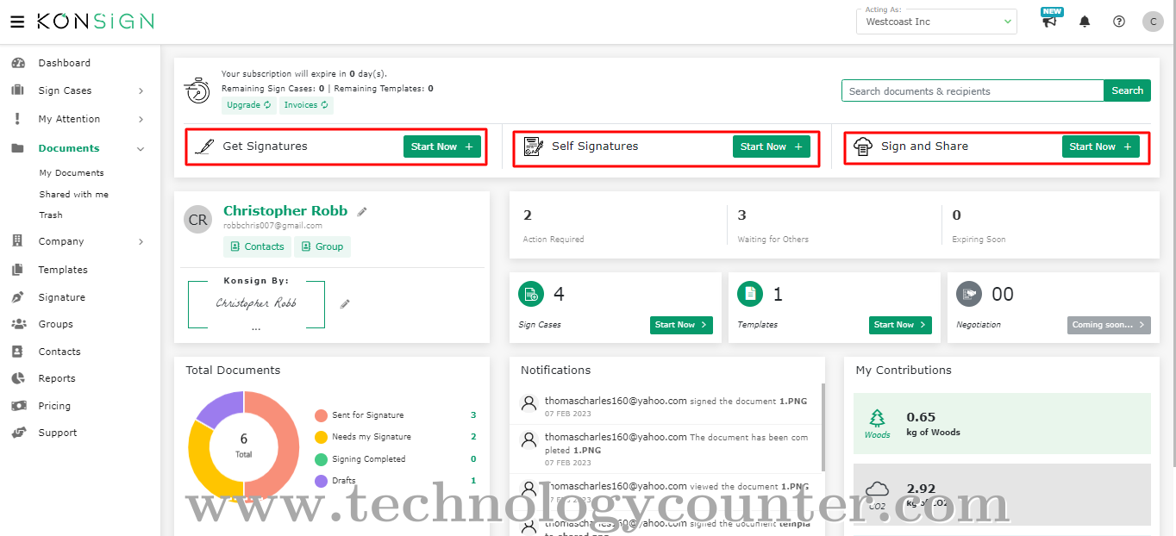This screenshot has height=536, width=1176.
Task: Start Now on Templates card
Action: point(900,325)
